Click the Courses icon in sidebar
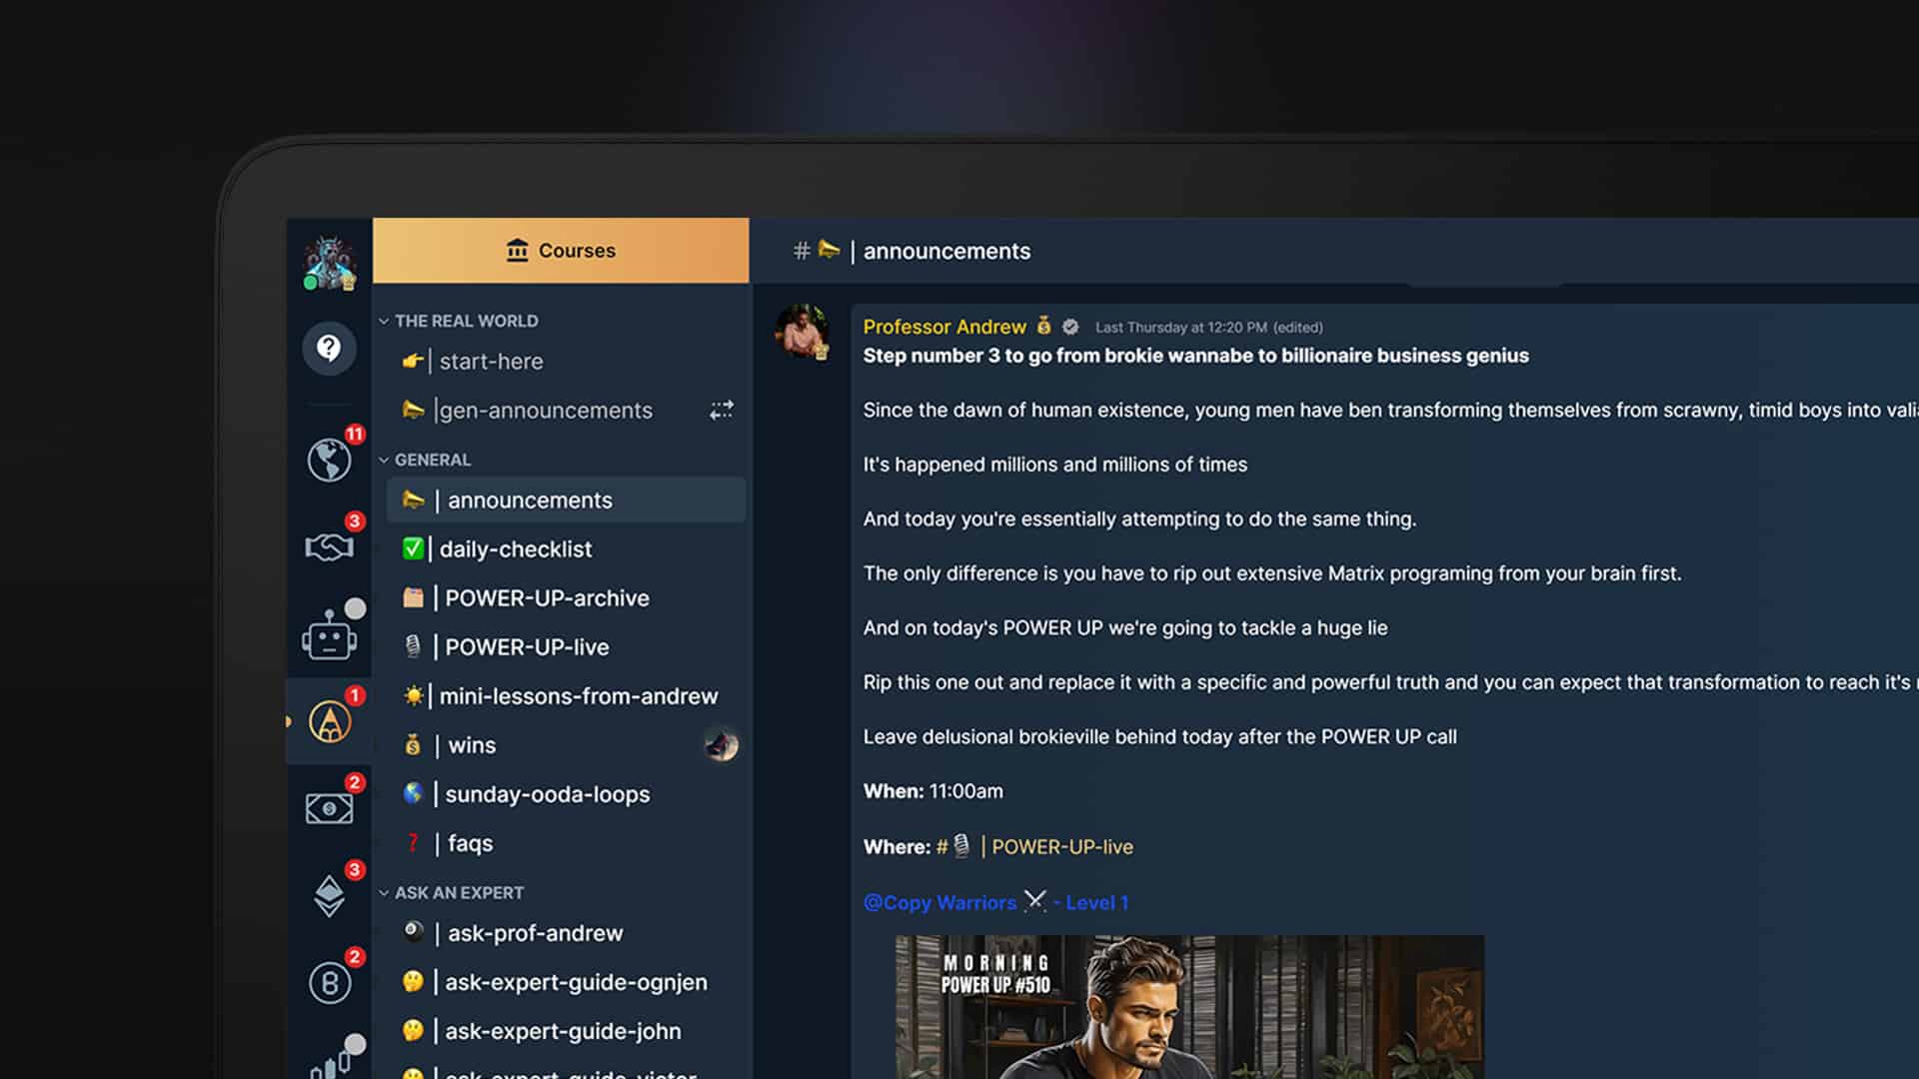Screen dimensions: 1919x1079 tap(517, 251)
